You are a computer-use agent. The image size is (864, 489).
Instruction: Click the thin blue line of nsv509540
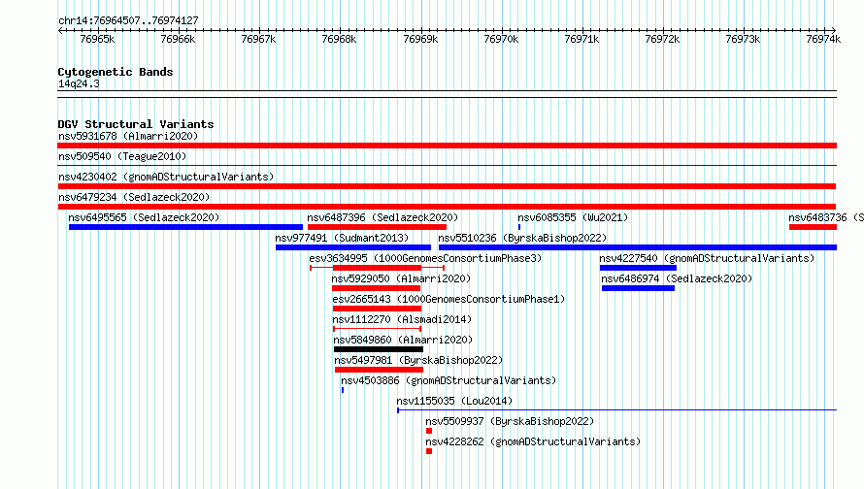tap(447, 165)
